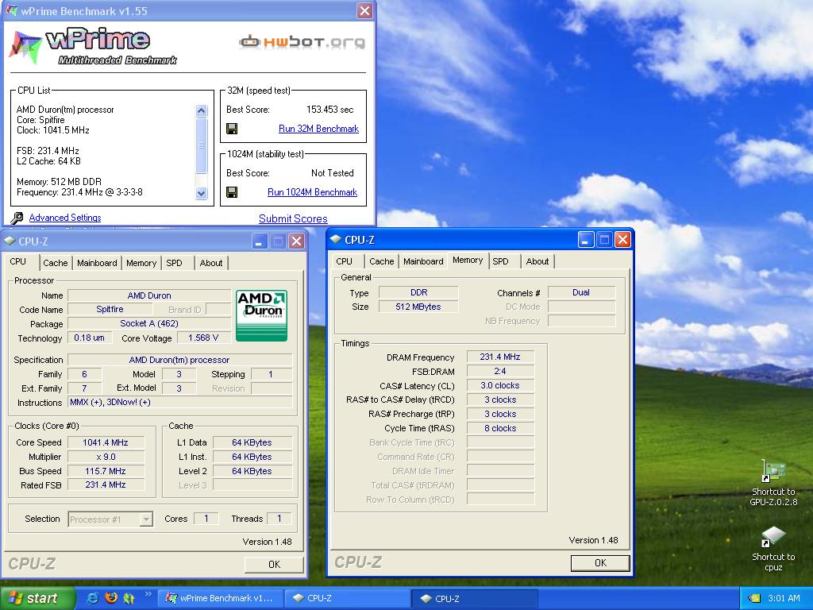
Task: Activate second CPU-Z taskbar button
Action: tap(475, 599)
